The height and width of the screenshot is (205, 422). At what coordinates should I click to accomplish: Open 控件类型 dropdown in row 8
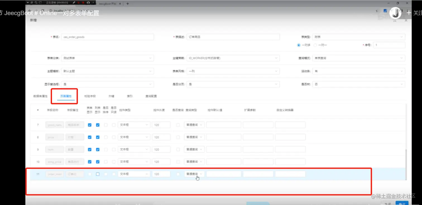(134, 137)
